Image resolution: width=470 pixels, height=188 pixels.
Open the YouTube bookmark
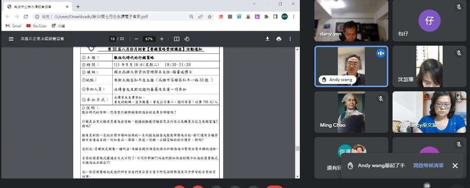click(36, 26)
